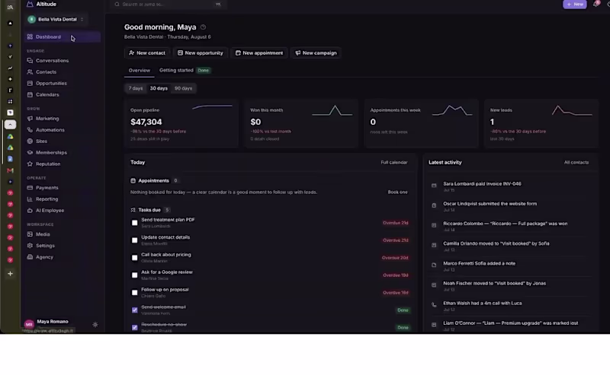Image resolution: width=610 pixels, height=375 pixels.
Task: Click "Liam O'Connor Premium upgrade was marked lost"
Action: click(x=510, y=323)
